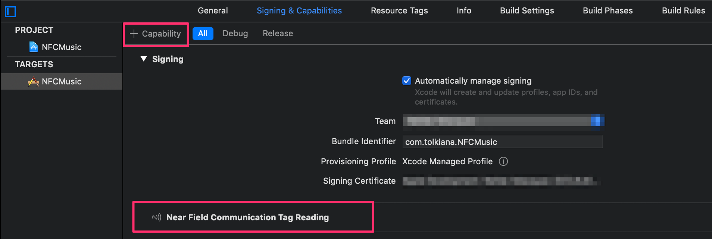712x239 pixels.
Task: Open the Team dropdown menu
Action: click(503, 121)
